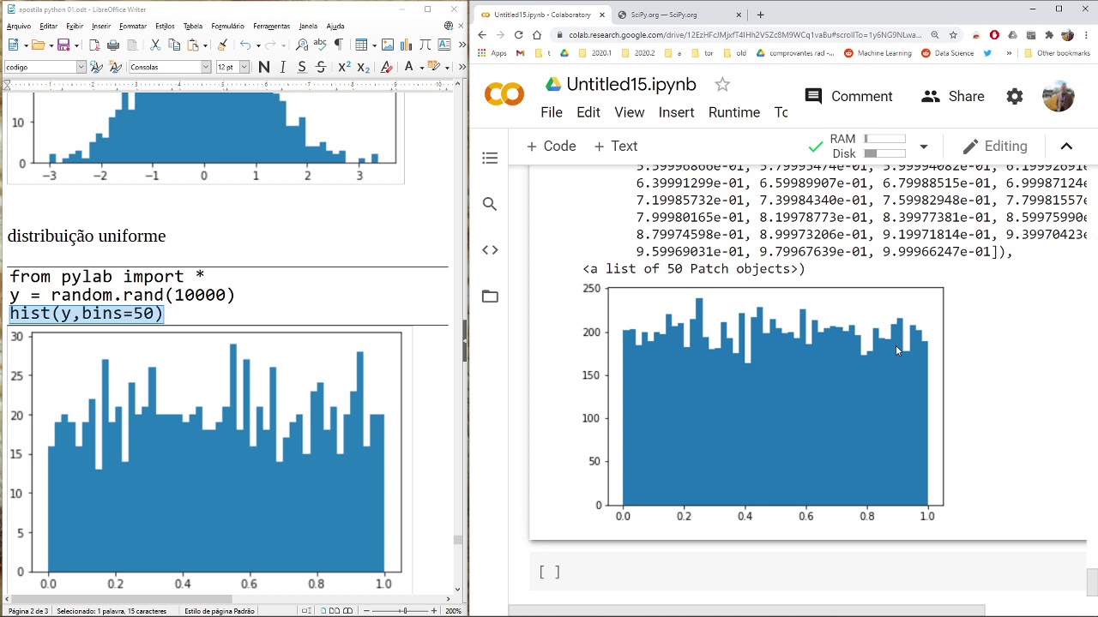Open the Insert Table dropdown arrow
This screenshot has height=617, width=1098.
[374, 45]
